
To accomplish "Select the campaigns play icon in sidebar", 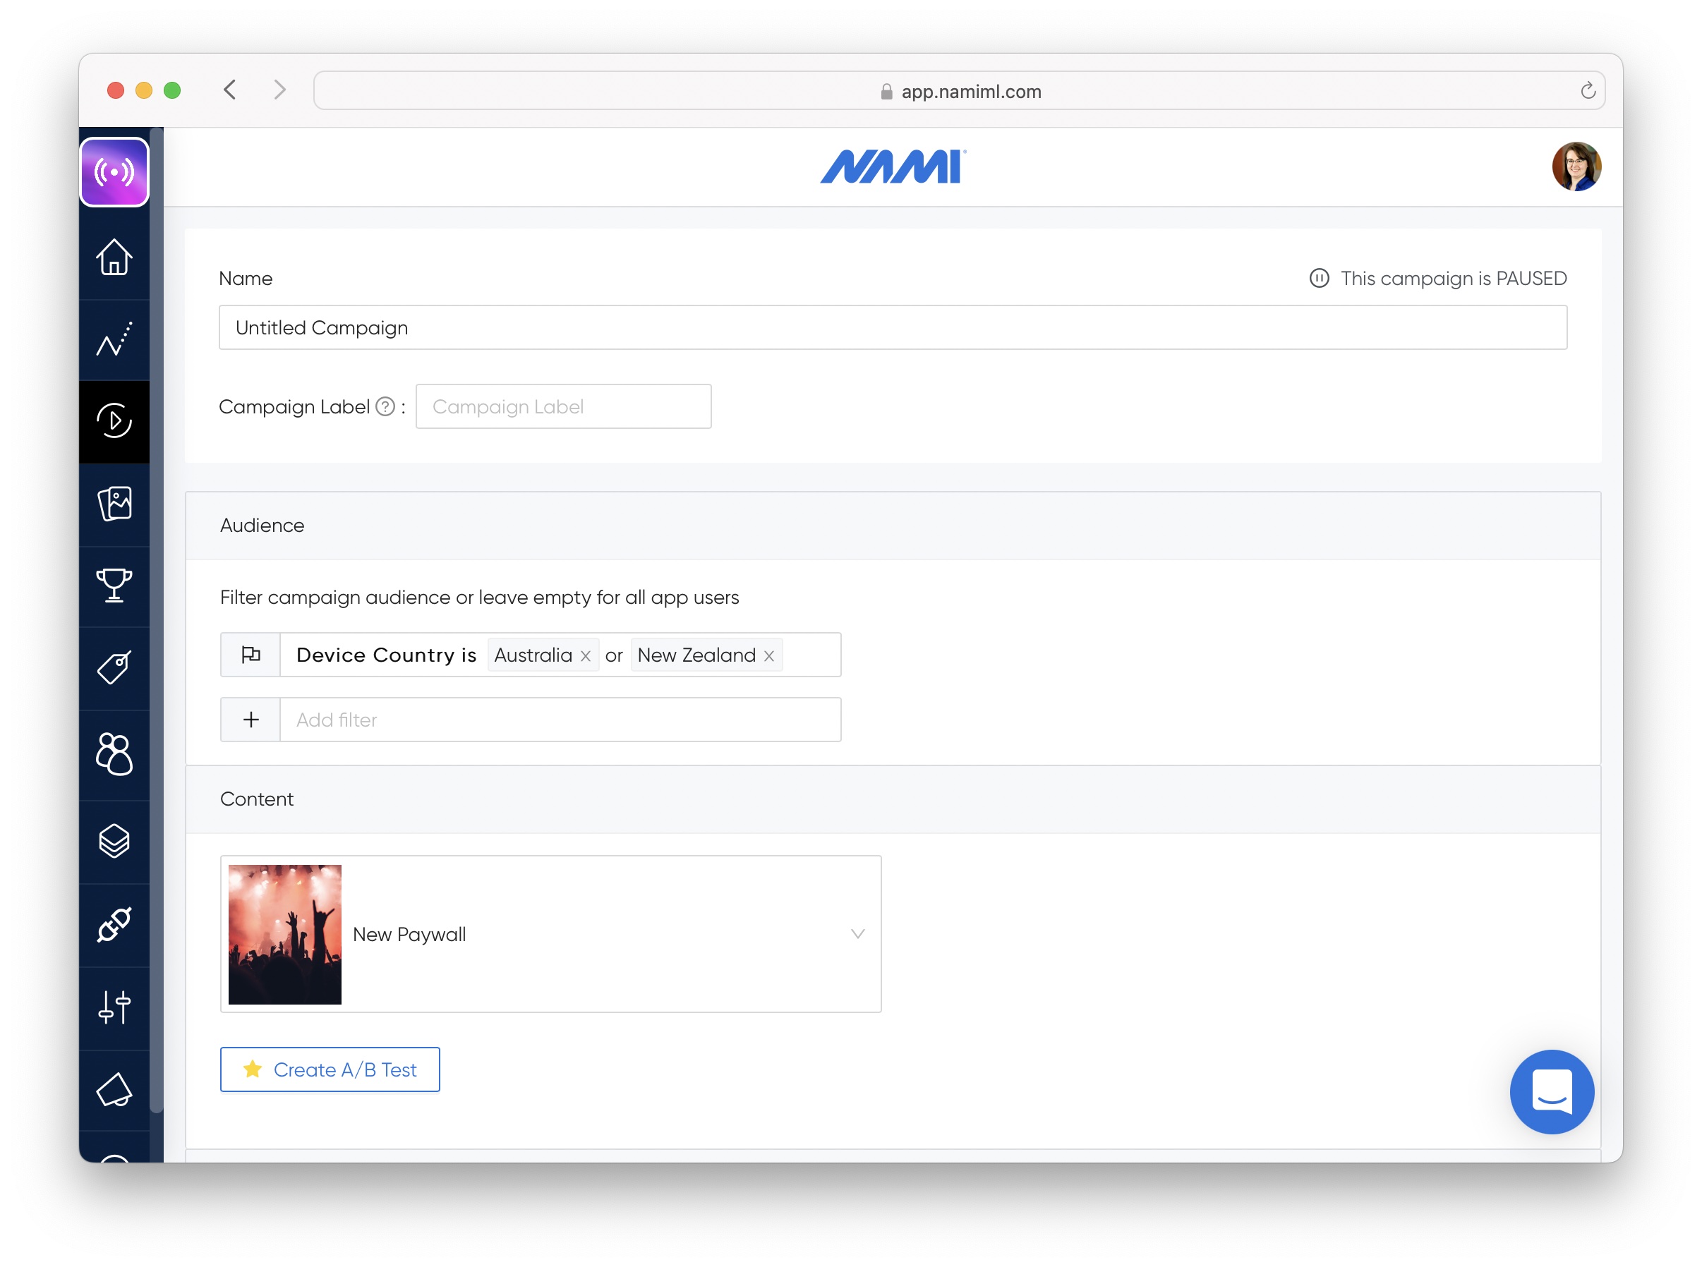I will pyautogui.click(x=114, y=420).
